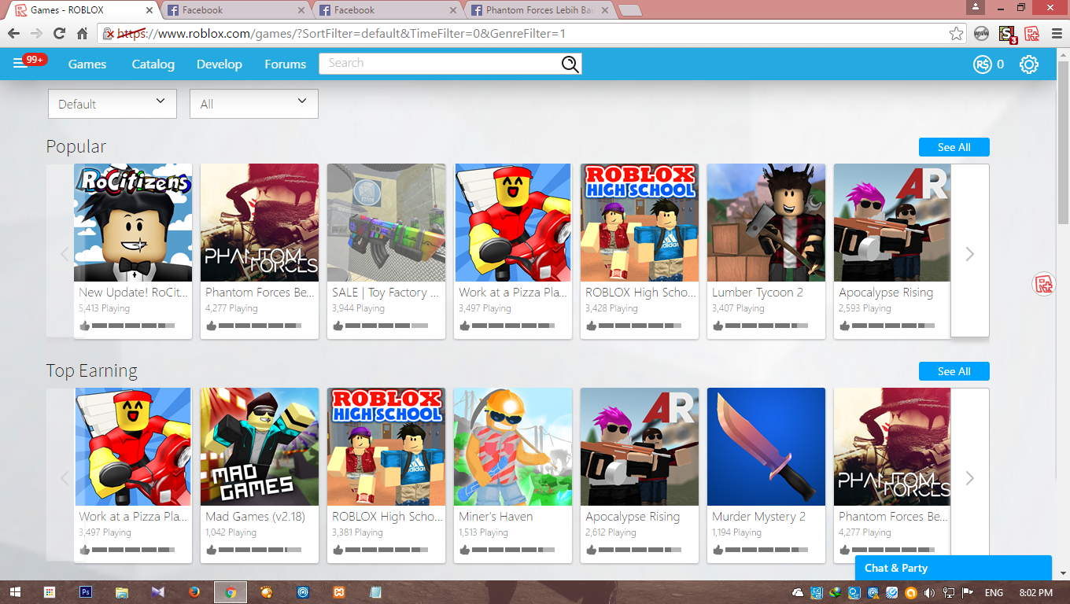Open the Roblox hamburger navigation menu
1070x604 pixels.
point(20,64)
